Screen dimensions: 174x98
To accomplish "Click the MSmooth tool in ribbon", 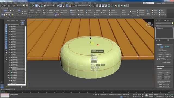I will pos(141,10).
